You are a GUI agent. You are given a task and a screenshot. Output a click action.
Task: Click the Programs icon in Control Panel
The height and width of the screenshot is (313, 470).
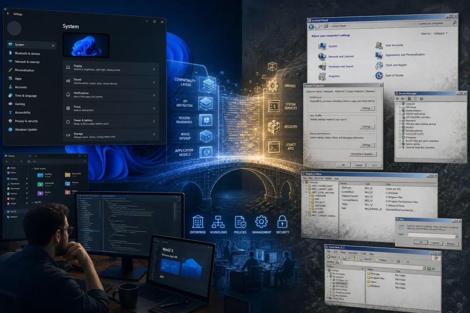322,76
